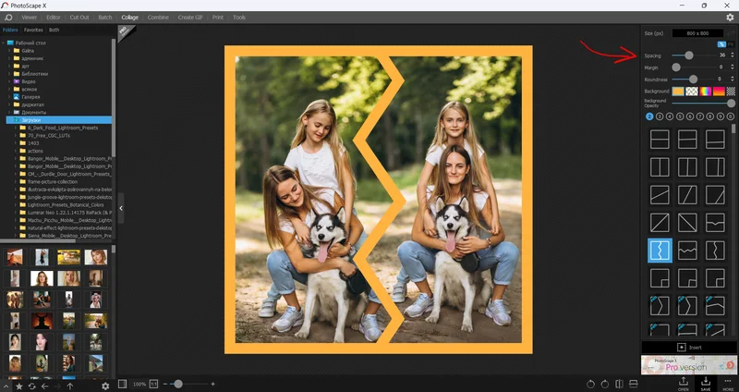The height and width of the screenshot is (392, 739).
Task: Switch to the Editor tab
Action: [x=54, y=17]
